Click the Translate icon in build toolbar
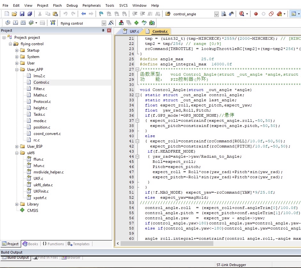This screenshot has height=268, width=301. pyautogui.click(x=8, y=23)
